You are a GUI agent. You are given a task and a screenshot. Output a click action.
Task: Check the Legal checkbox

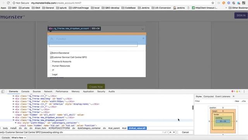click(51, 74)
